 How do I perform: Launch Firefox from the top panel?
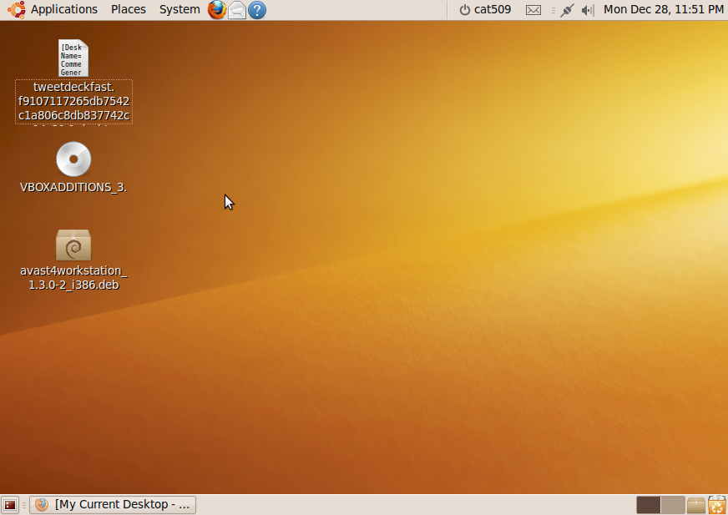coord(217,10)
